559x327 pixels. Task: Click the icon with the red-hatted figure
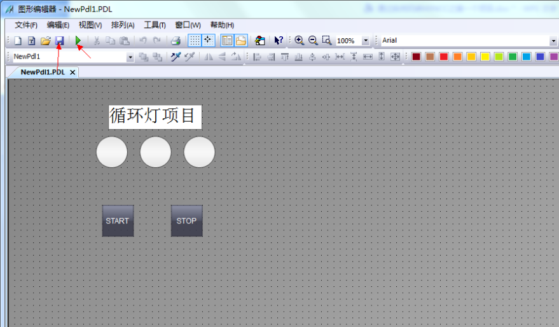tap(260, 41)
